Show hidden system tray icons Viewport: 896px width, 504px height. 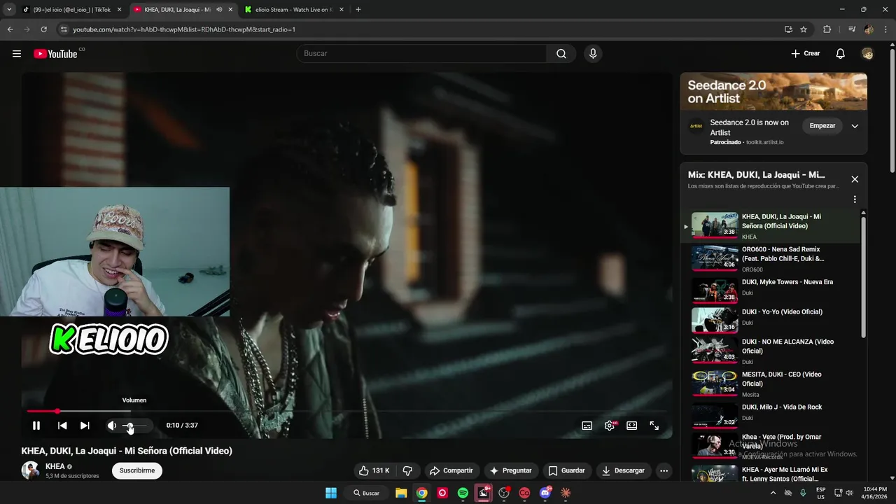(773, 493)
